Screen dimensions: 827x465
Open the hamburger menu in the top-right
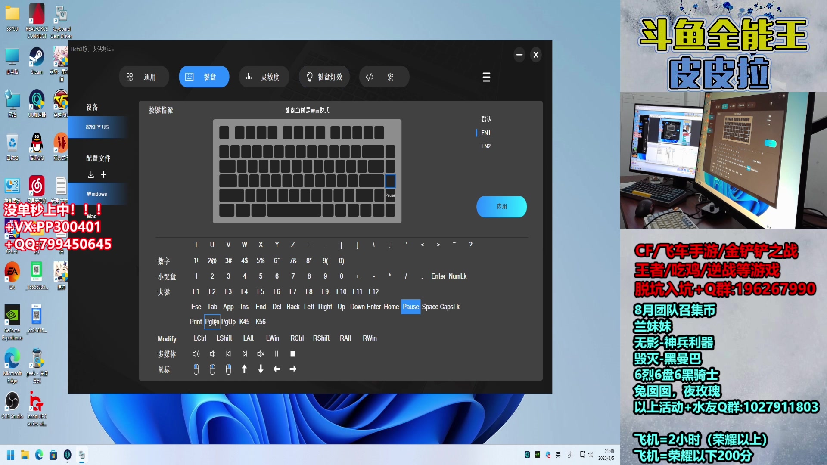[x=486, y=77]
